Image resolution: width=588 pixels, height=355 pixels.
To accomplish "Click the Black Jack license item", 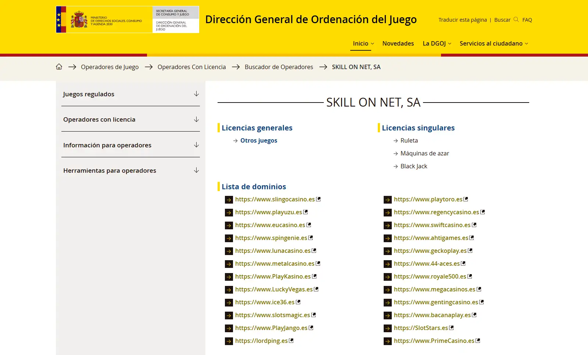I will (x=414, y=166).
